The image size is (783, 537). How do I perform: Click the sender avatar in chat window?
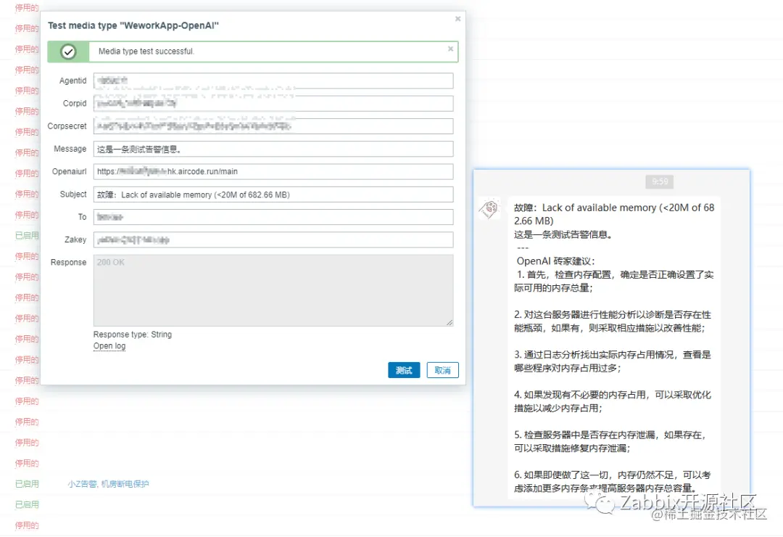[489, 208]
